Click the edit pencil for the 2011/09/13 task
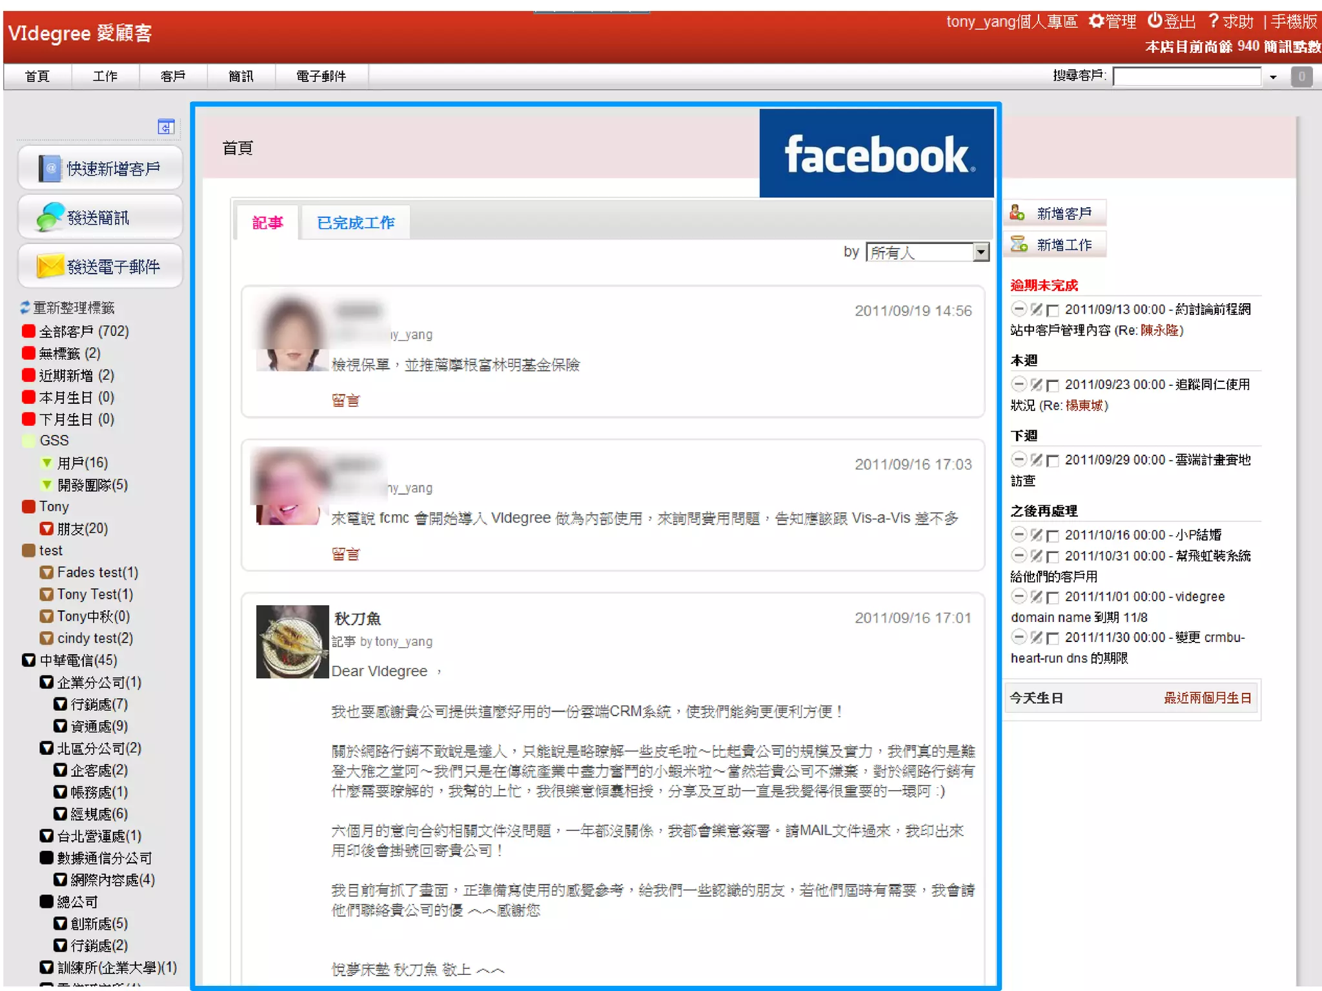The width and height of the screenshot is (1322, 991). pos(1036,309)
